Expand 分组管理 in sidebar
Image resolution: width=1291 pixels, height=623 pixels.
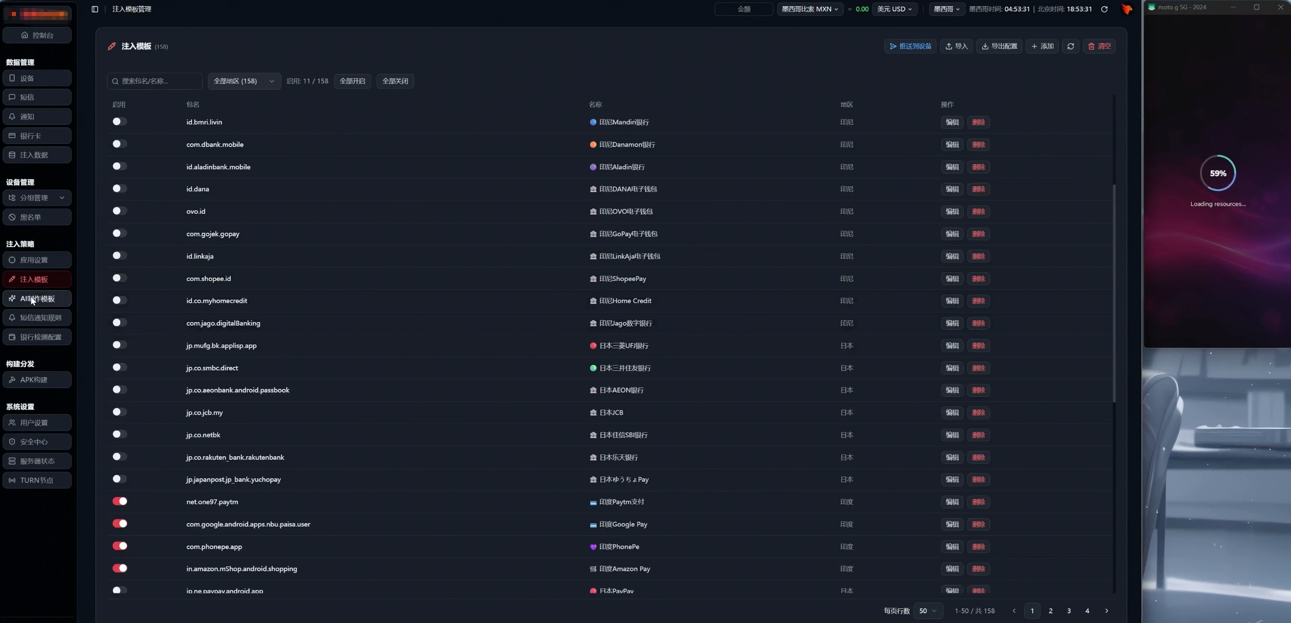[37, 197]
